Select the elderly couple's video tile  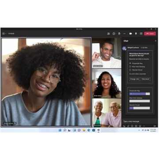pyautogui.click(x=107, y=113)
